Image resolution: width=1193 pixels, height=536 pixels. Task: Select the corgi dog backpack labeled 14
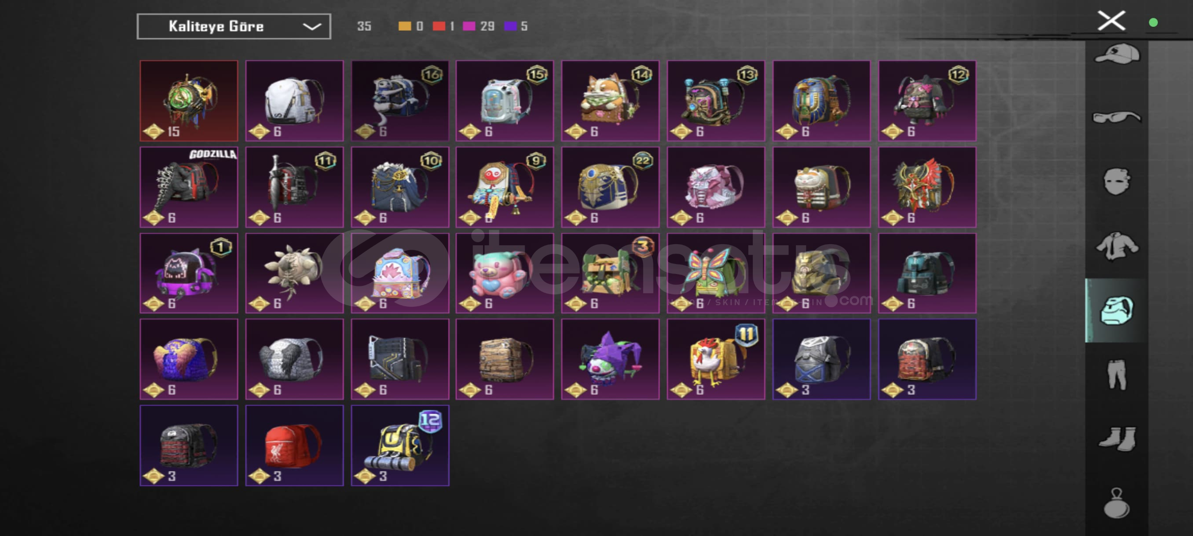pos(610,101)
